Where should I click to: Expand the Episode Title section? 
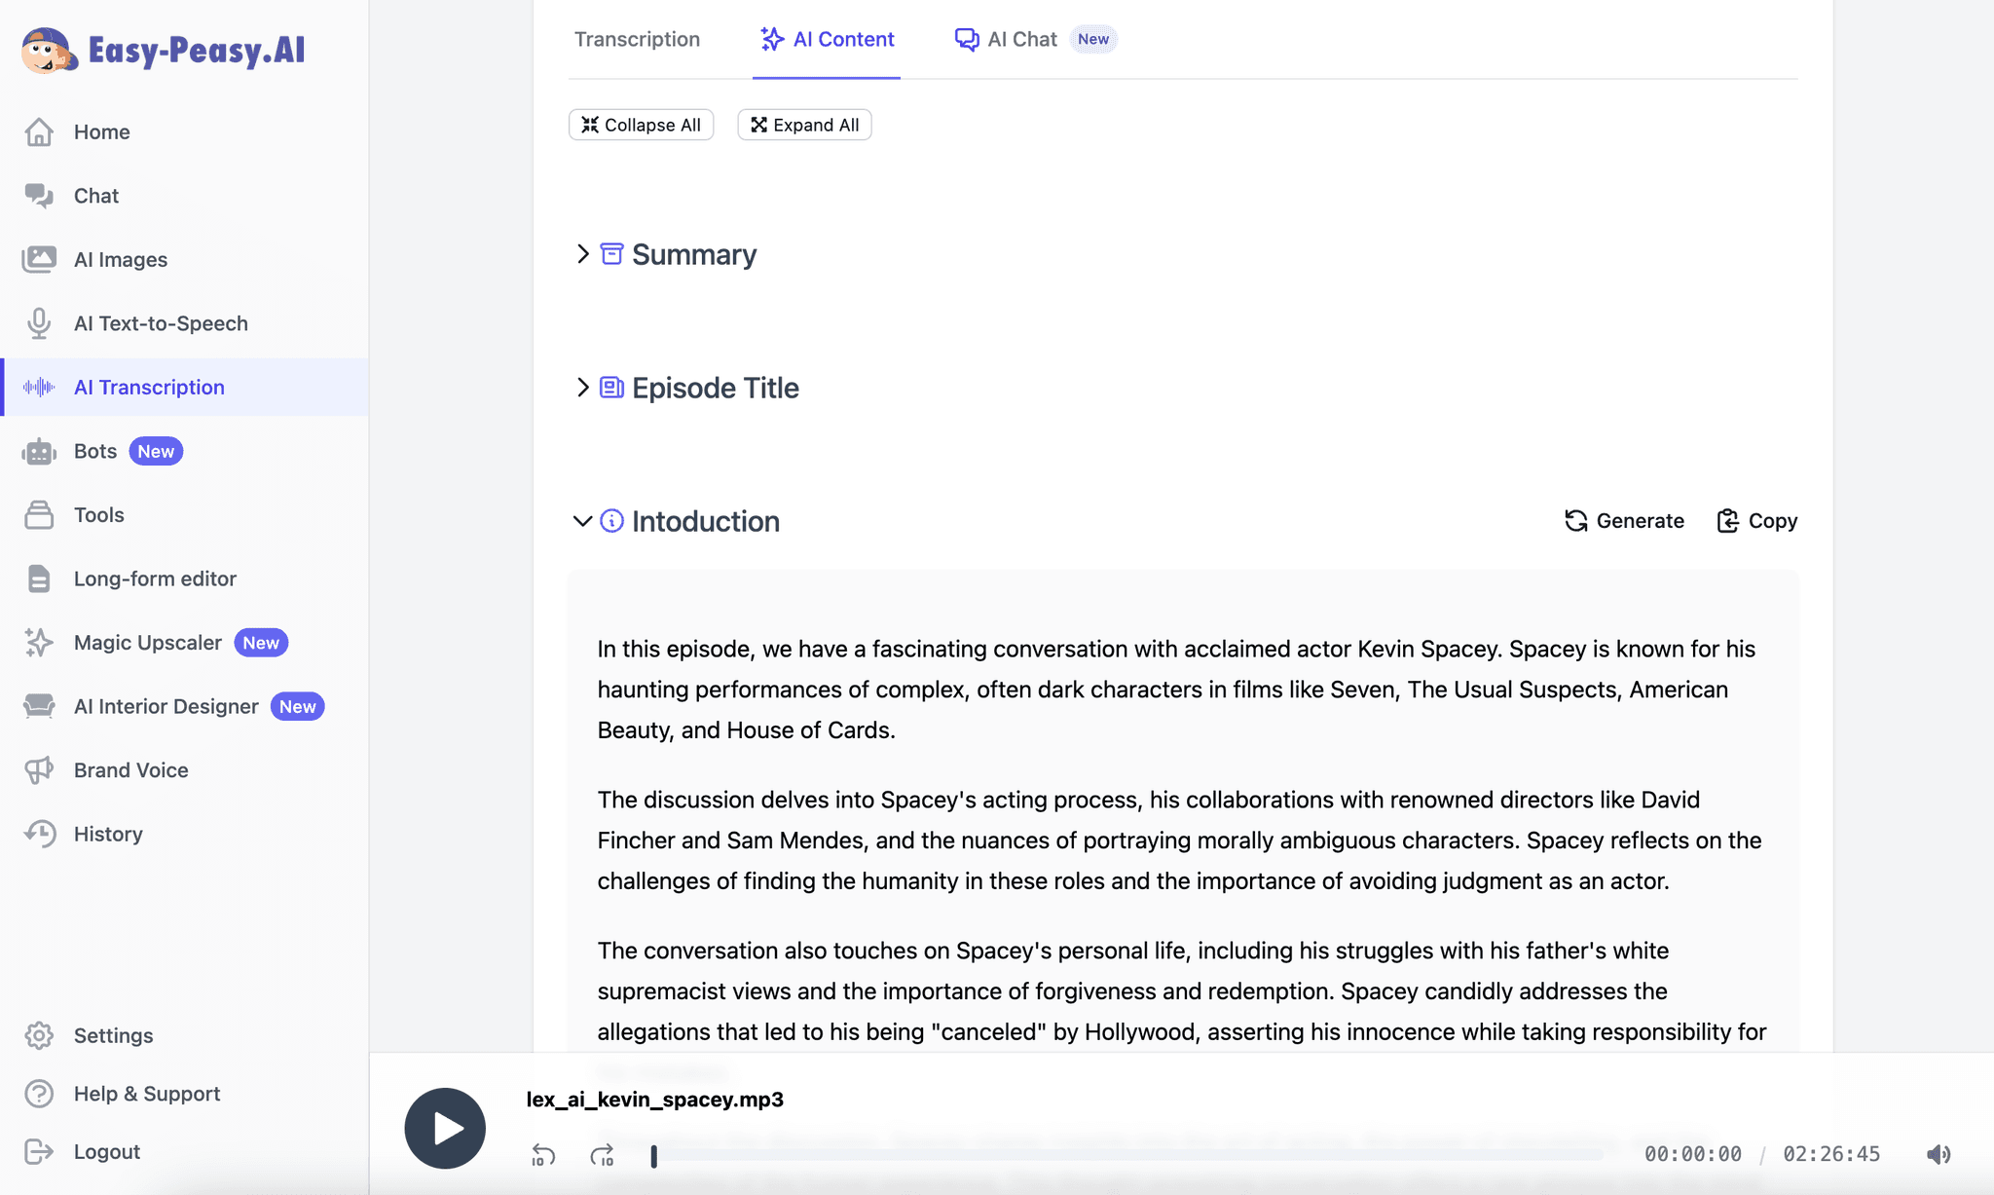point(582,388)
